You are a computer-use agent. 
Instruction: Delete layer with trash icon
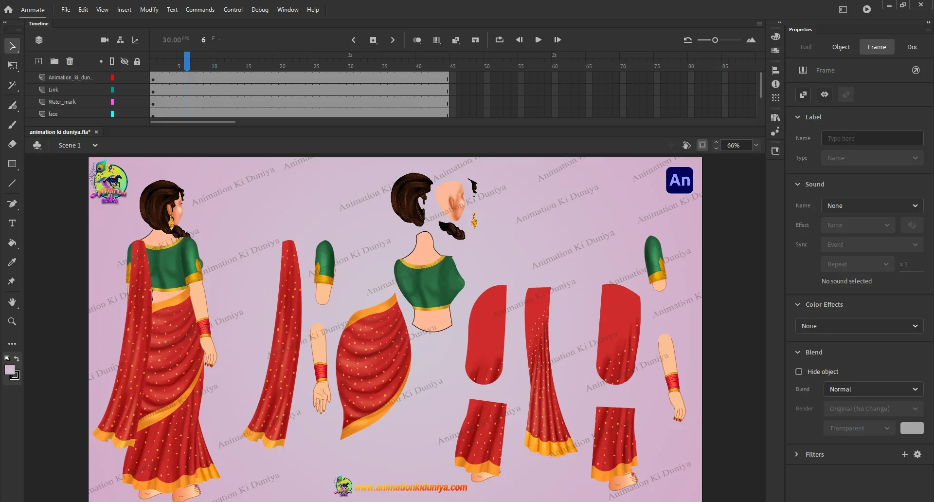(70, 61)
